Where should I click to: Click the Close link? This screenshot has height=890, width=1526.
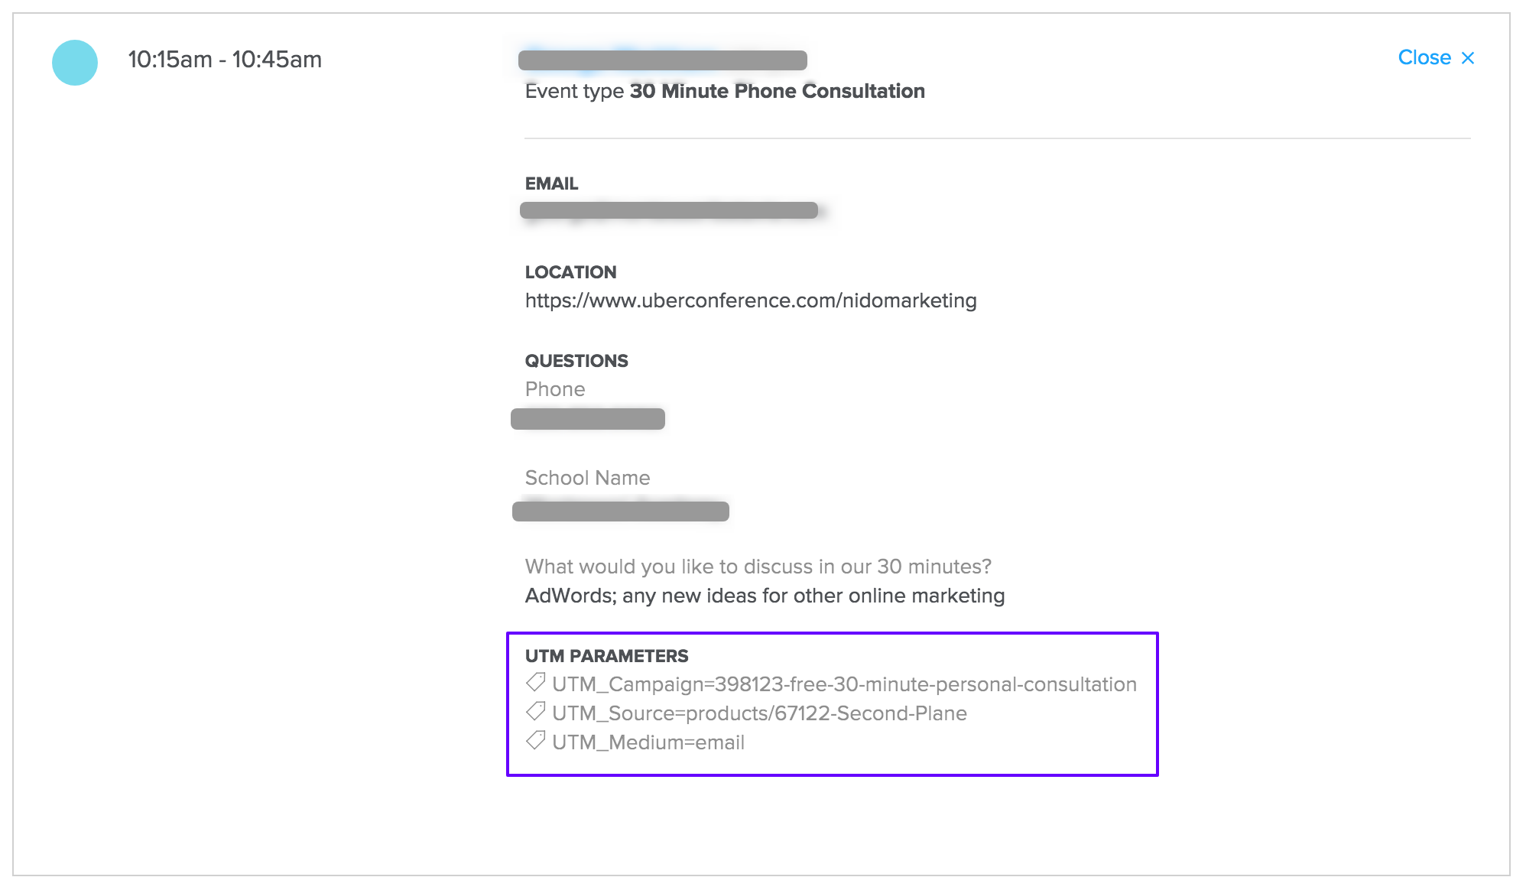1424,58
